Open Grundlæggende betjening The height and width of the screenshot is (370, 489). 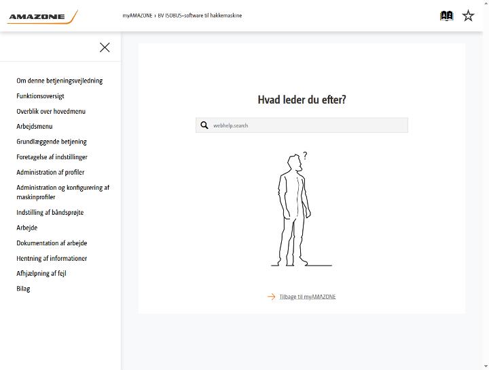(52, 142)
